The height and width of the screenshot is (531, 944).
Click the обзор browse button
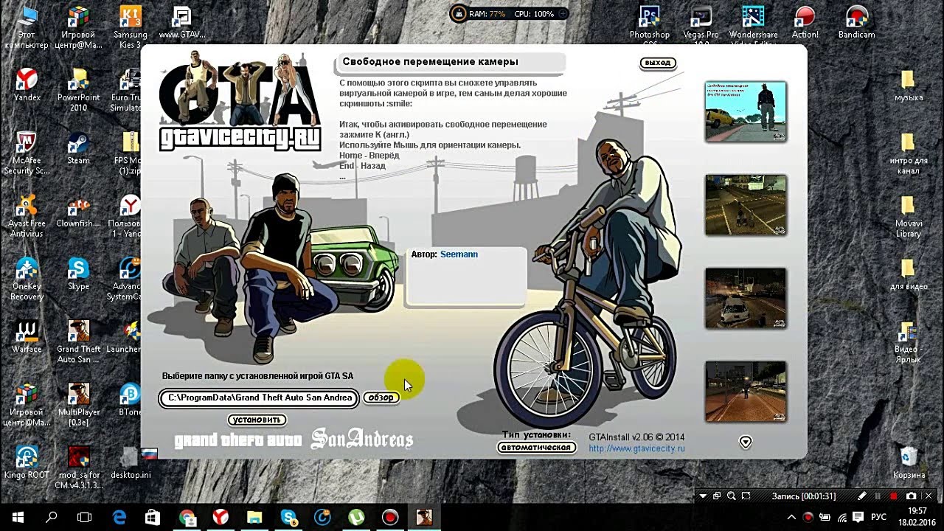[381, 398]
